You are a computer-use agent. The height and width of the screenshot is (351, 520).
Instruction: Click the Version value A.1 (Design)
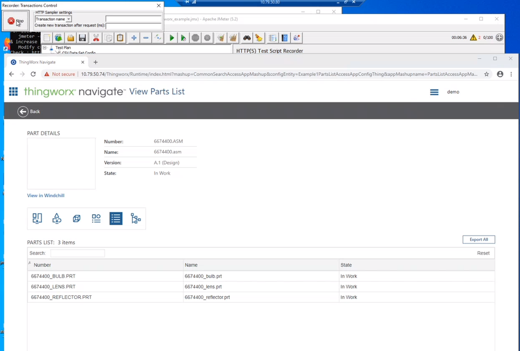point(167,163)
